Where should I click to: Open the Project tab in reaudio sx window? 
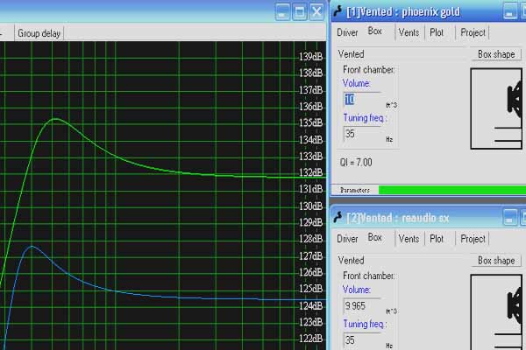coord(473,238)
